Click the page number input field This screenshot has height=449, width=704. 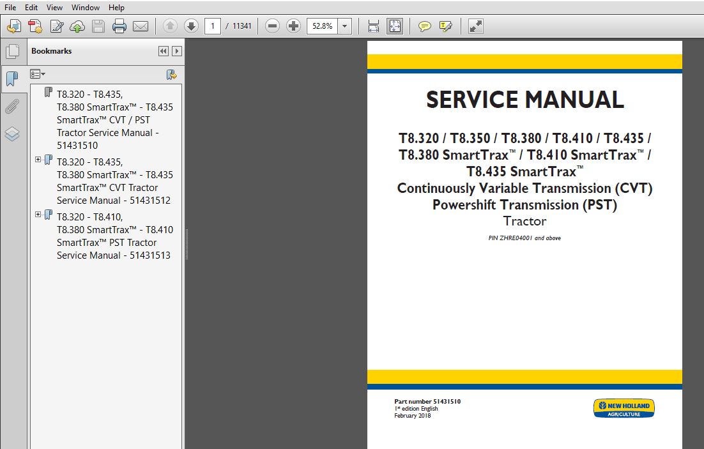212,26
